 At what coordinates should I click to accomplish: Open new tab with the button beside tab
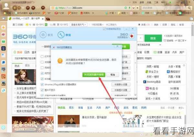[48, 19]
